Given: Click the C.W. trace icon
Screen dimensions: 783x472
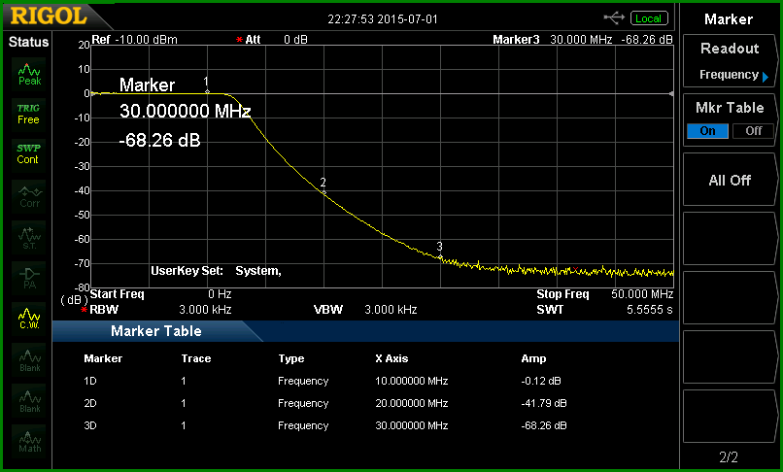Looking at the screenshot, I should 29,319.
